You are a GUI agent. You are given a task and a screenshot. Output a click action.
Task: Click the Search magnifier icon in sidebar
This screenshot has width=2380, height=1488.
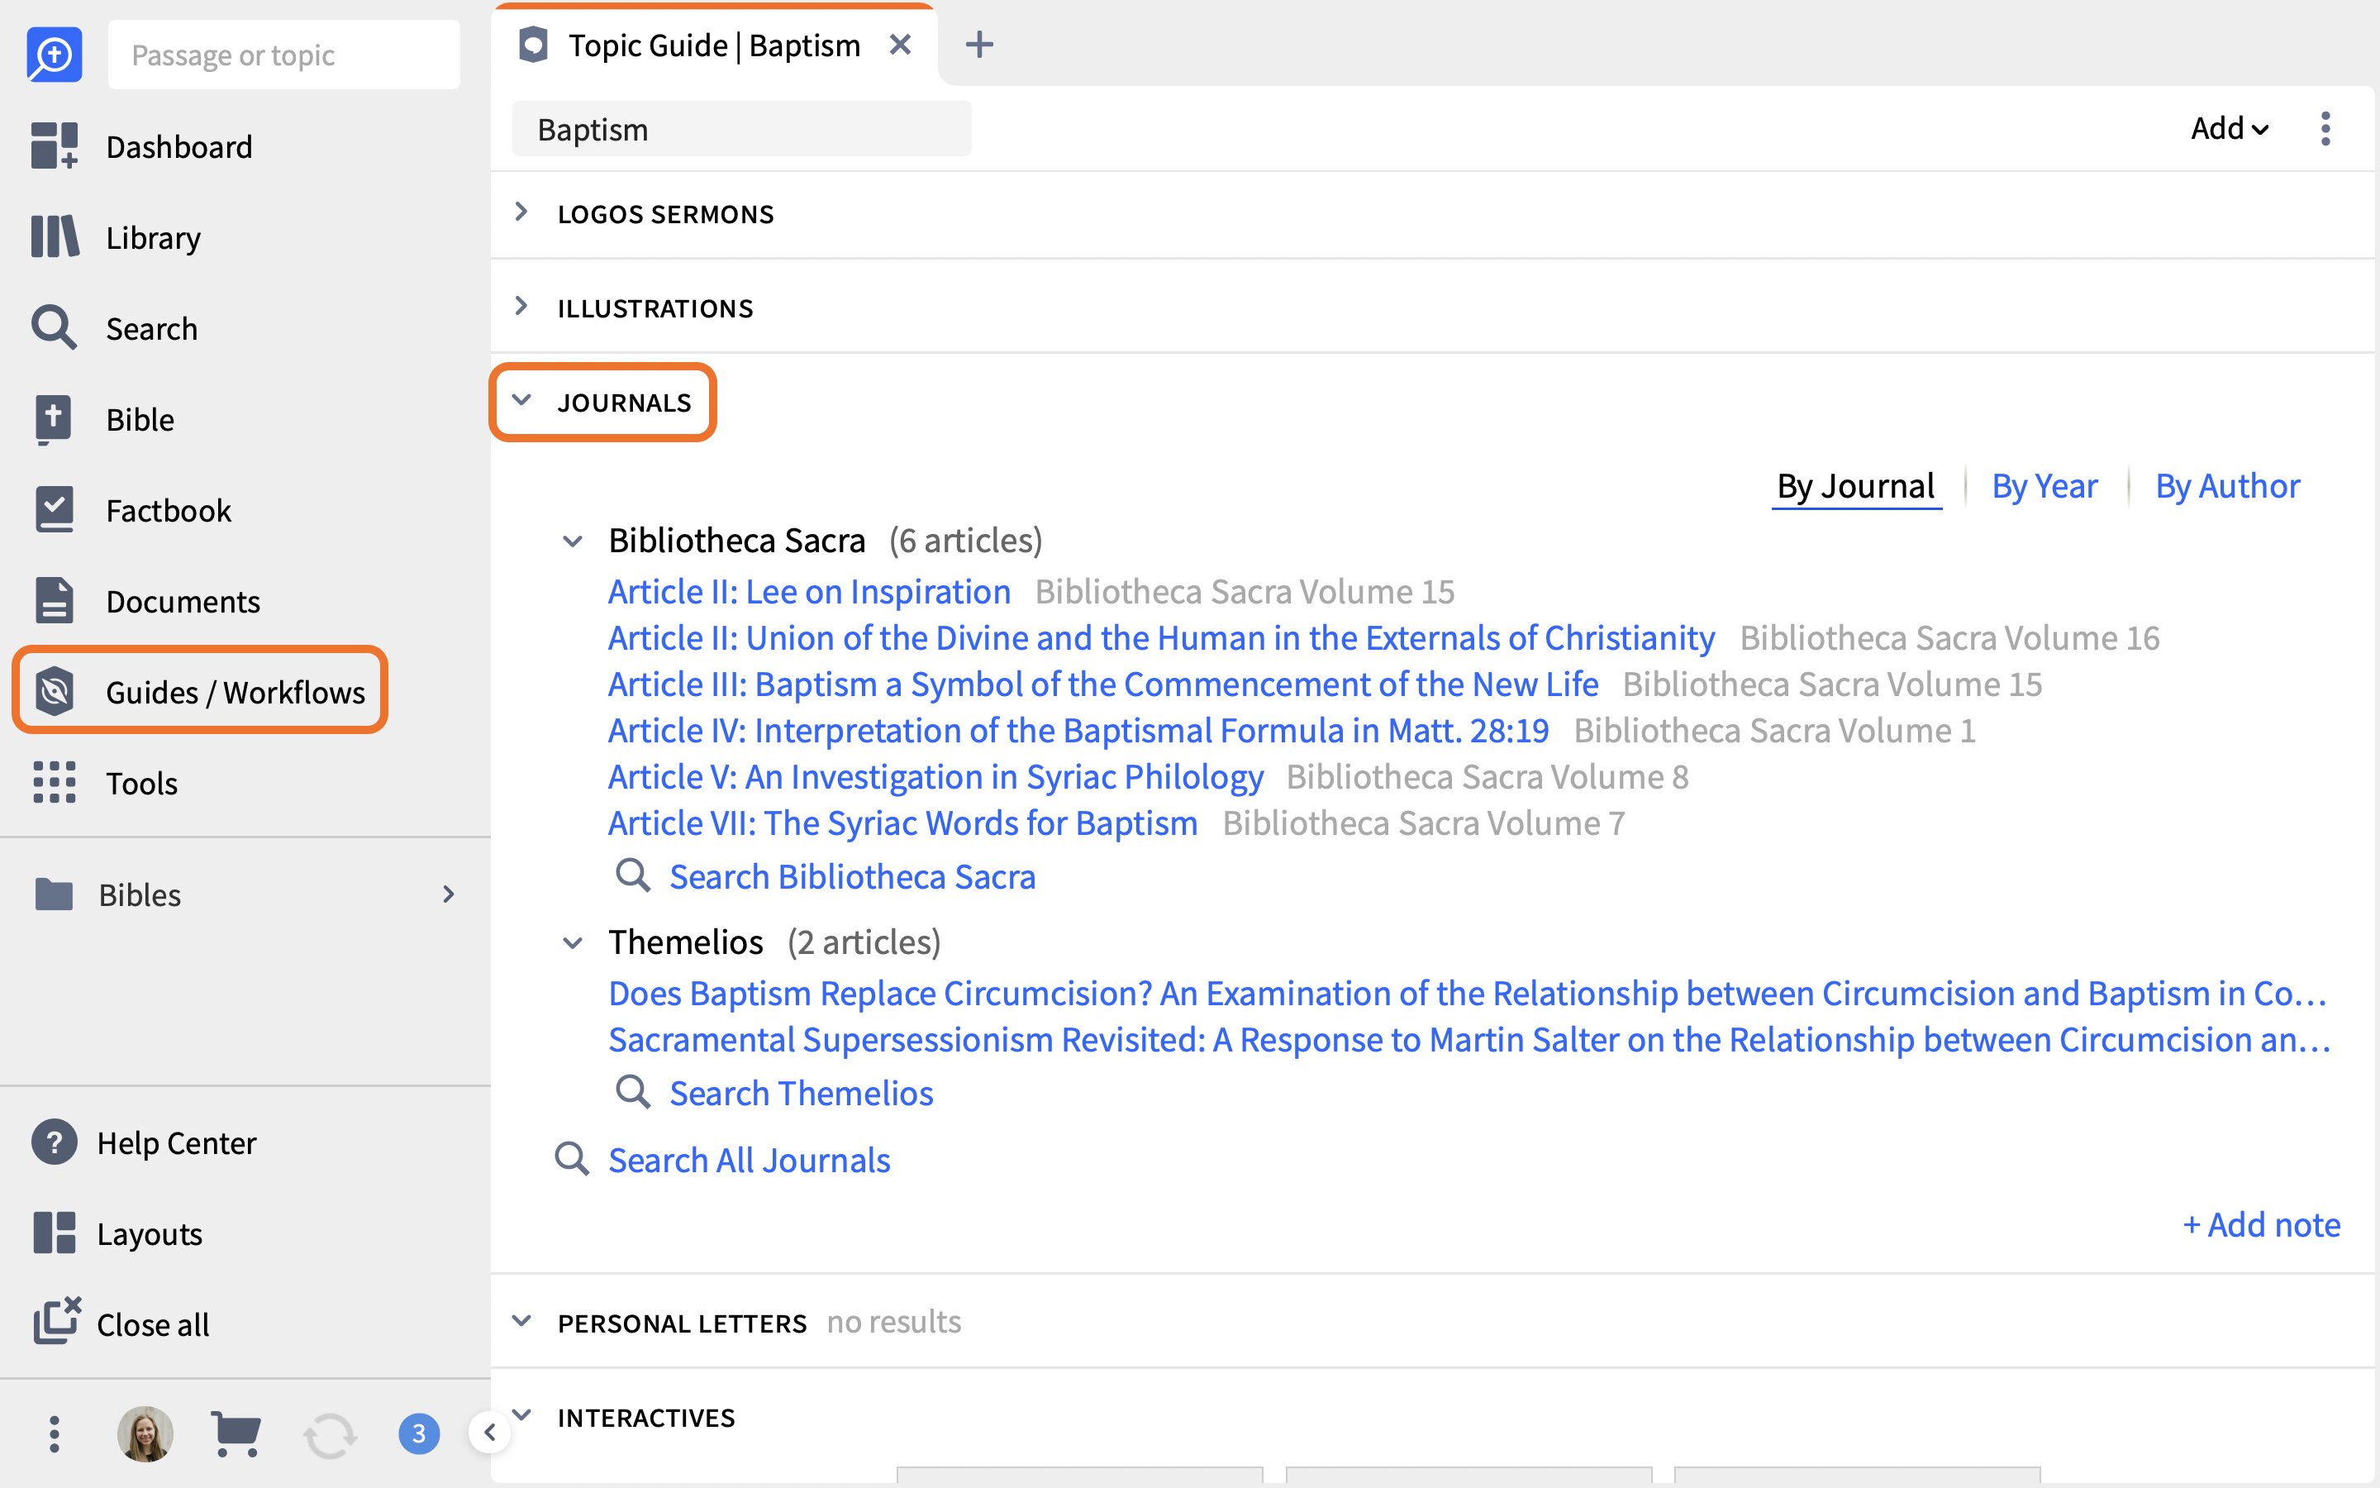click(54, 327)
